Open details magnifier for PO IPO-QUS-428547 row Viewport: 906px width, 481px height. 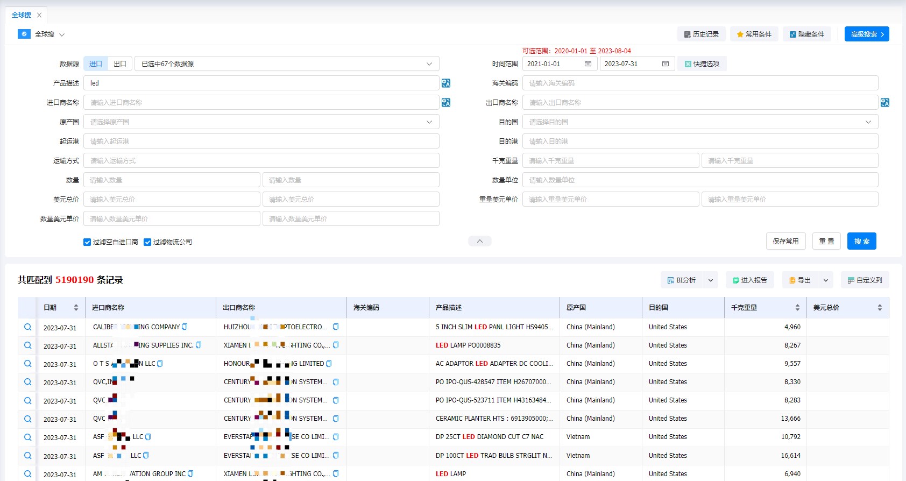(x=27, y=382)
